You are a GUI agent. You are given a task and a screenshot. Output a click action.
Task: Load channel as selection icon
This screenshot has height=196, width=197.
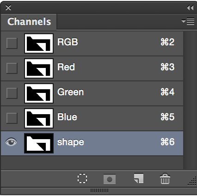82,178
